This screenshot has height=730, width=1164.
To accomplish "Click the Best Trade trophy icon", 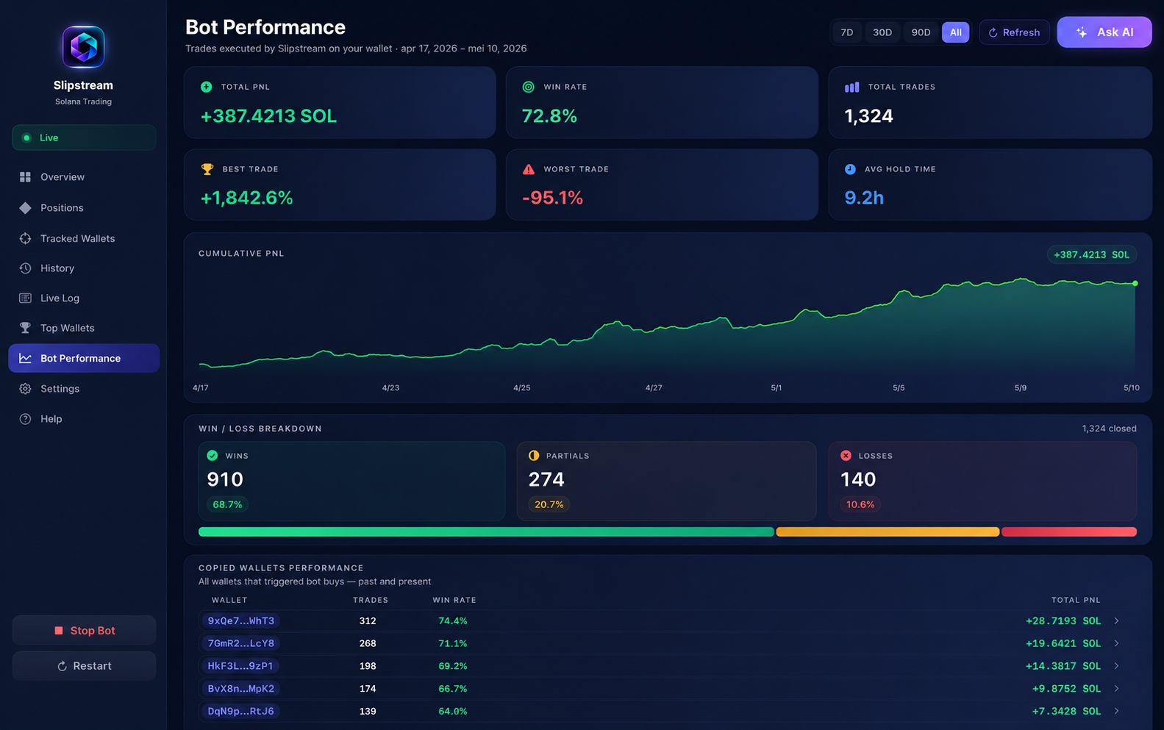I will pos(207,169).
